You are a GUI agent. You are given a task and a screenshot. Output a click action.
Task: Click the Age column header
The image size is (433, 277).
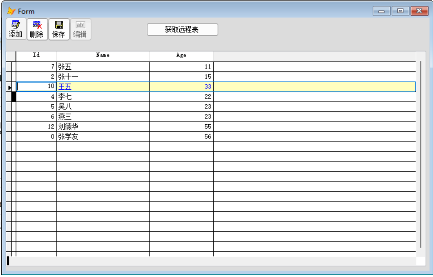pyautogui.click(x=181, y=56)
